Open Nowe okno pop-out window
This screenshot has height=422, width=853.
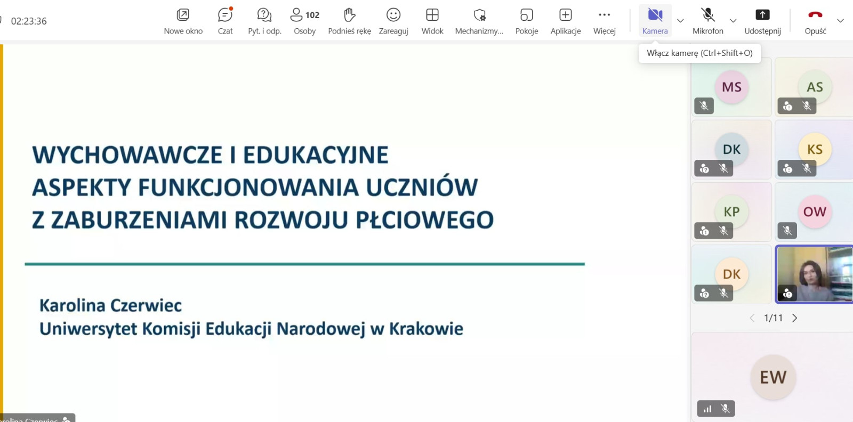pos(183,21)
